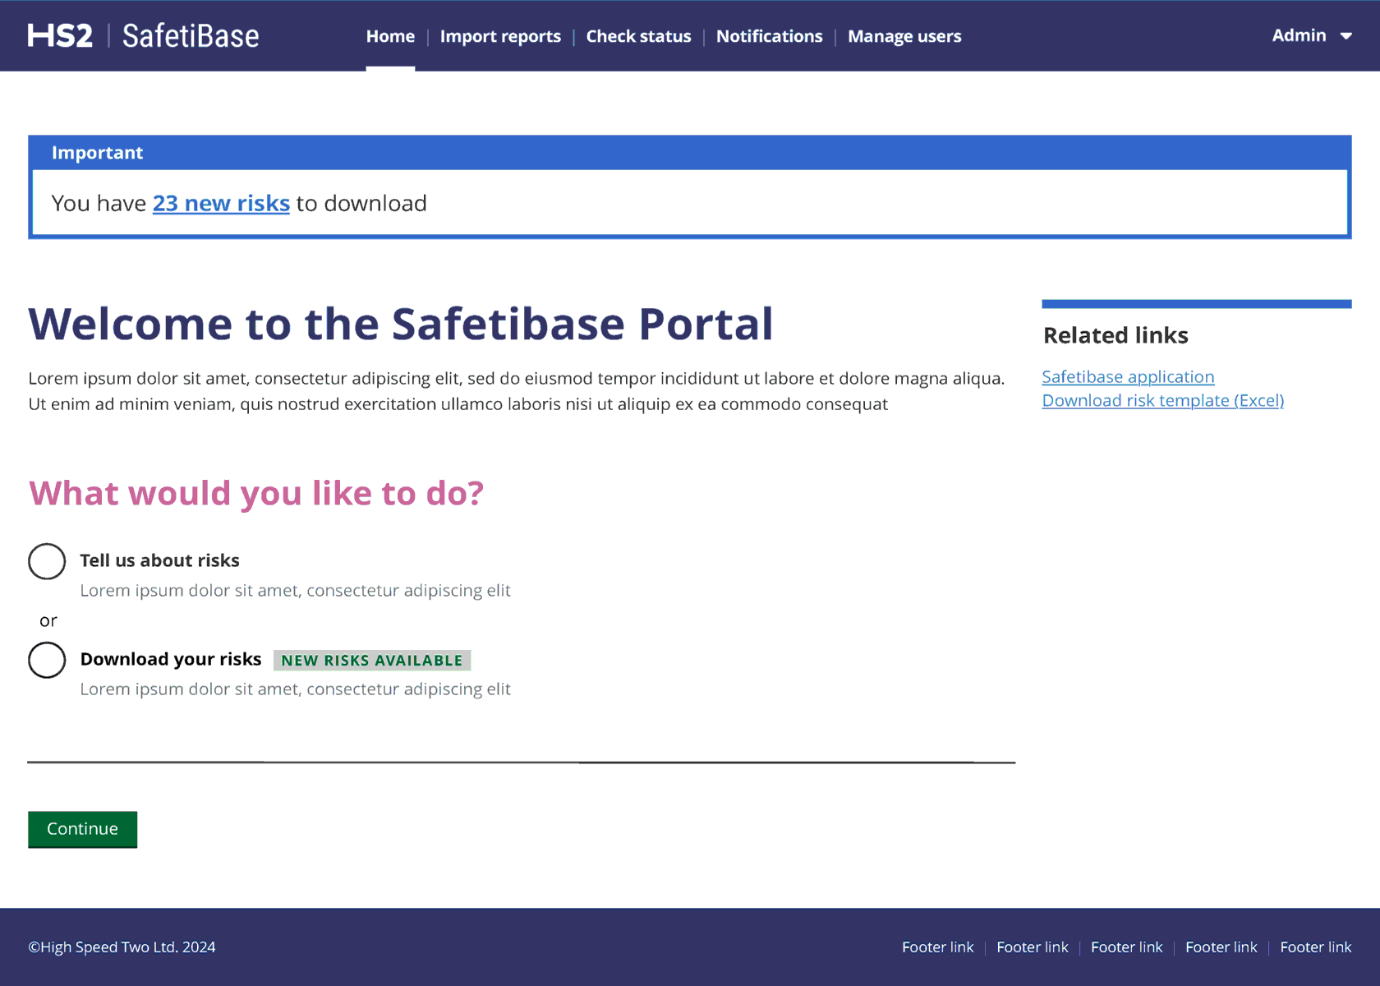The width and height of the screenshot is (1380, 986).
Task: Expand the Admin dropdown arrow
Action: click(1345, 36)
